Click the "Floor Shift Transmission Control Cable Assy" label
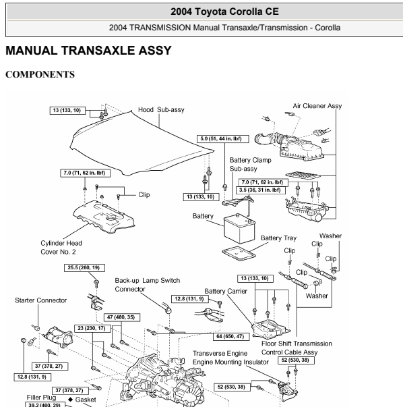 (x=297, y=348)
